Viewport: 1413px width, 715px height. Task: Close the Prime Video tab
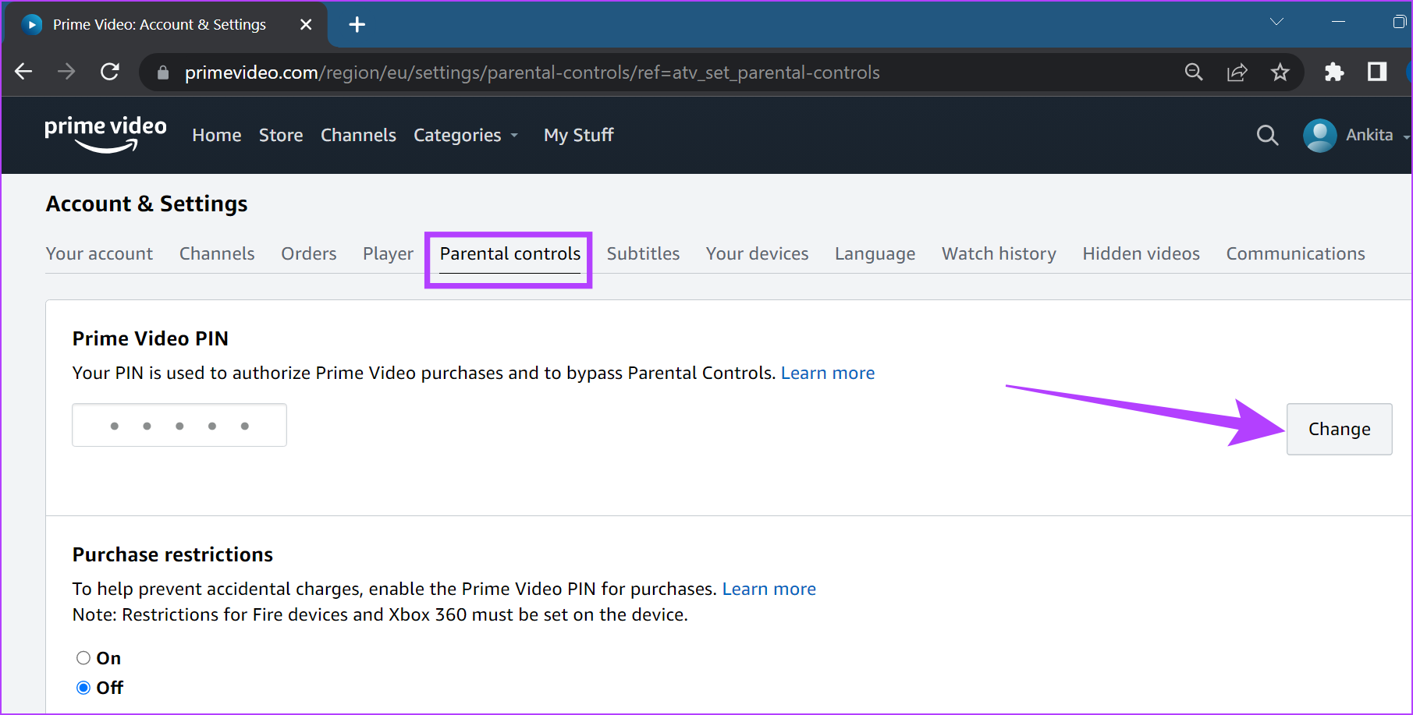pyautogui.click(x=306, y=25)
